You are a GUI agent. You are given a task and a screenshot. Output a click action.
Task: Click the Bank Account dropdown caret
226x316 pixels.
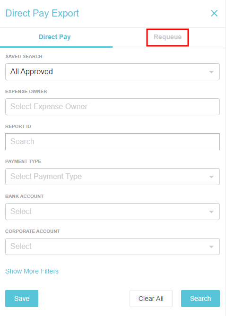[x=211, y=212]
